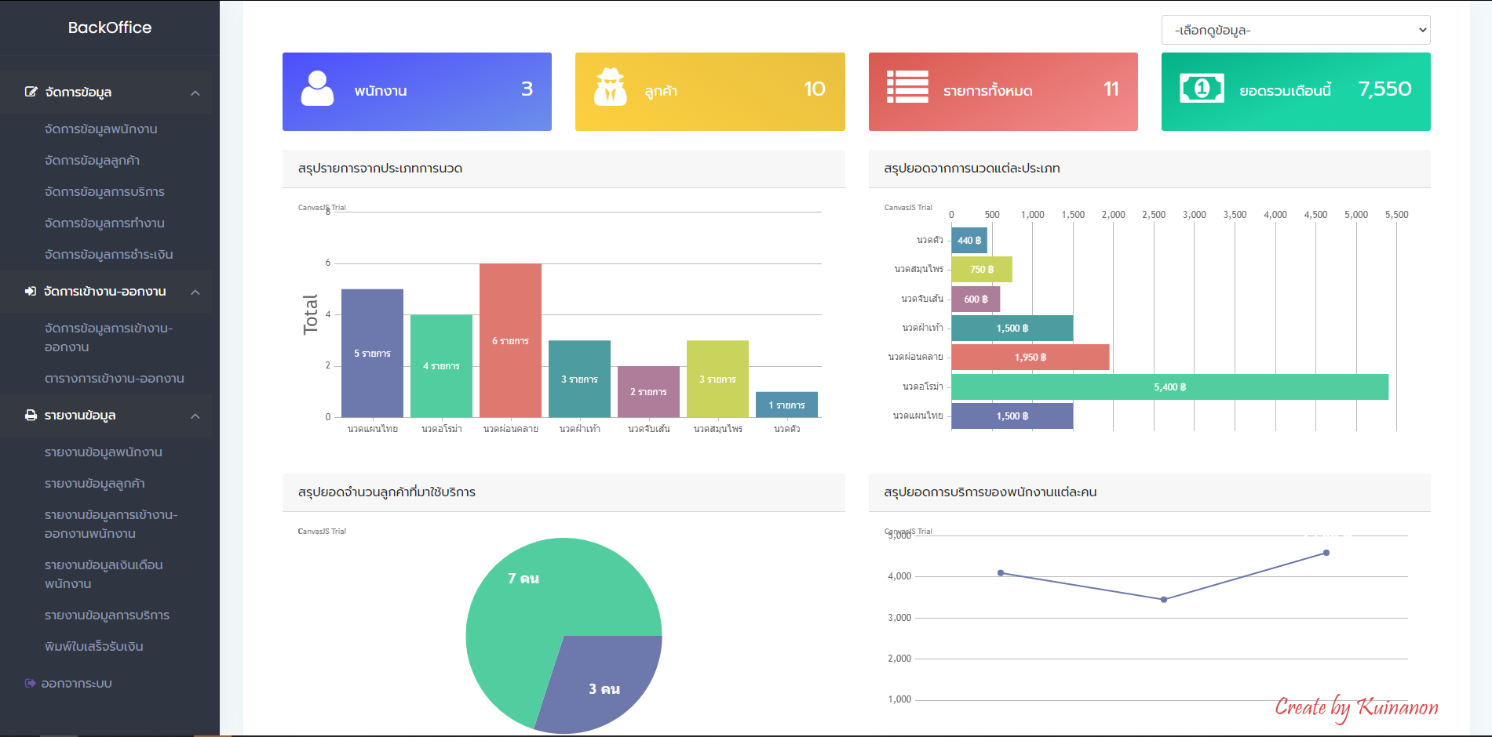This screenshot has width=1492, height=737.
Task: Click the list icon in red card
Action: click(907, 87)
